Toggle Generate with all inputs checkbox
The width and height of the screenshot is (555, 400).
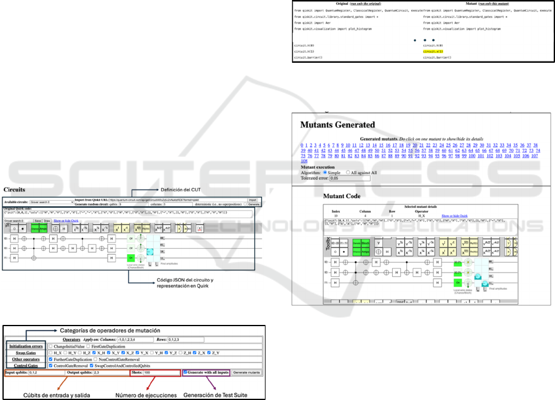click(186, 372)
